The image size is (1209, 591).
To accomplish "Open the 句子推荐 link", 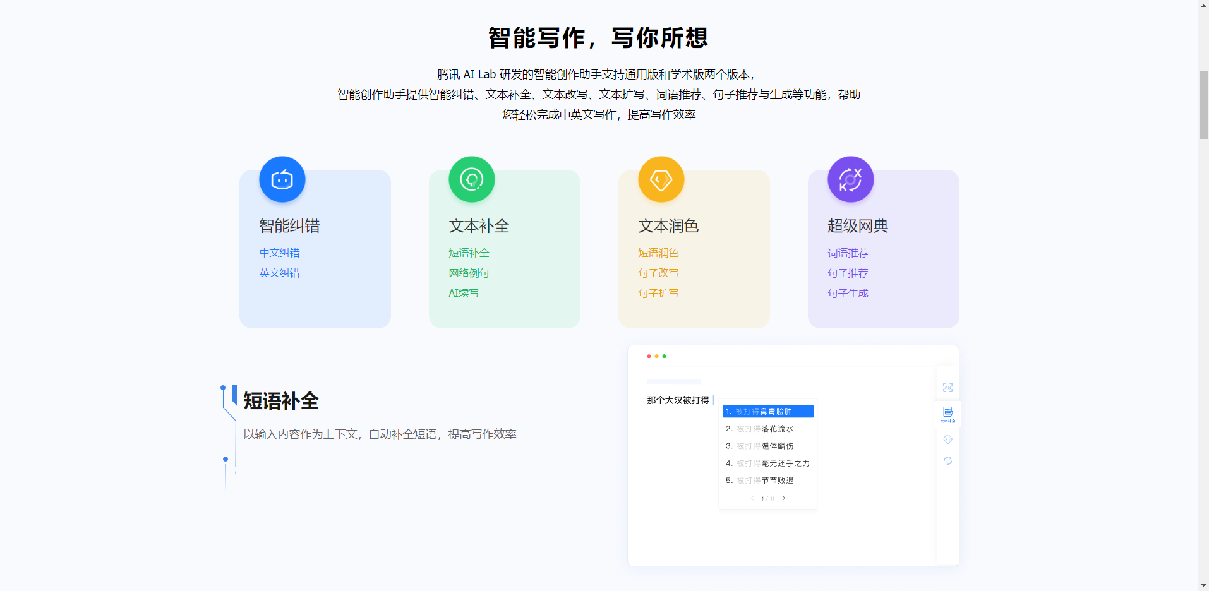I will tap(848, 273).
